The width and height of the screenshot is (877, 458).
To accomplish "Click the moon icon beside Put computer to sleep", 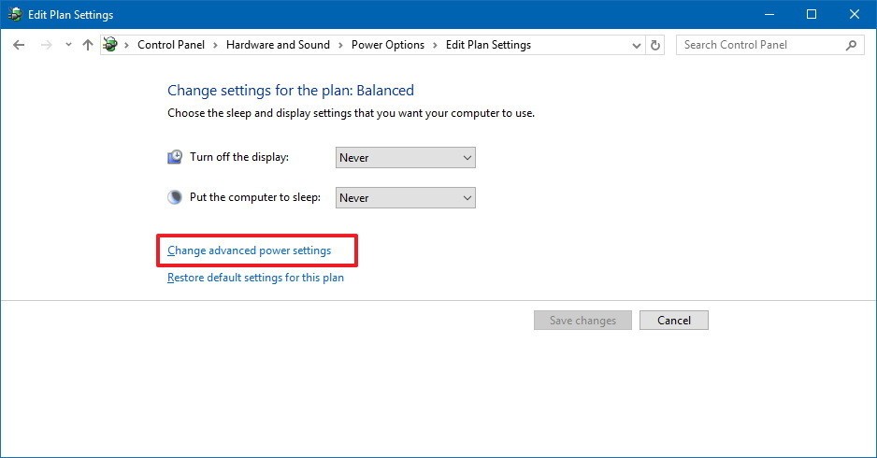I will (175, 197).
